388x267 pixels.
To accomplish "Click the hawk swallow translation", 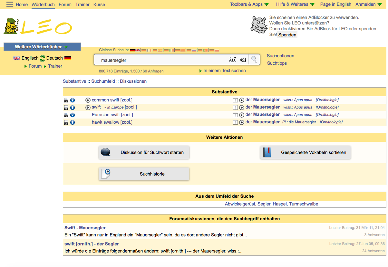I will (112, 122).
